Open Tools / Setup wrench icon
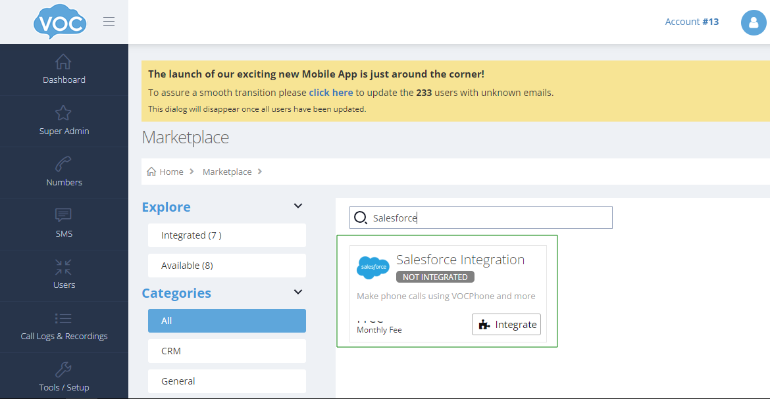770x399 pixels. tap(64, 369)
